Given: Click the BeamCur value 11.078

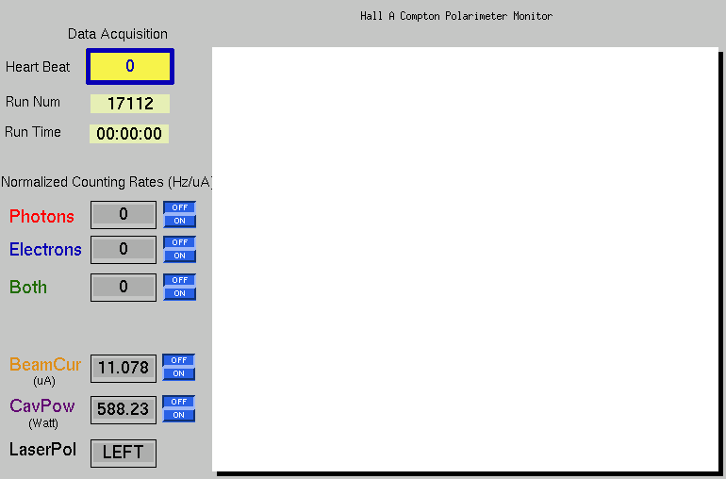Looking at the screenshot, I should pyautogui.click(x=124, y=369).
